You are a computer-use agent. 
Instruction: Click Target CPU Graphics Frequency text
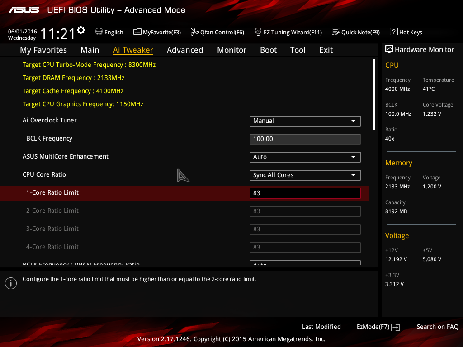click(83, 104)
